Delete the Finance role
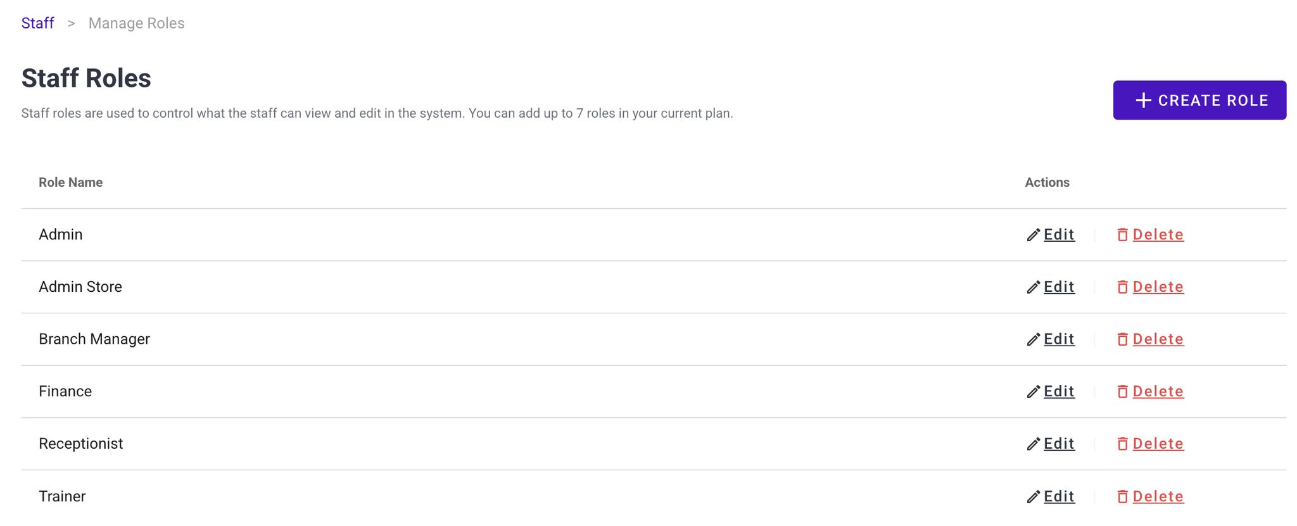Image resolution: width=1297 pixels, height=526 pixels. pos(1158,391)
